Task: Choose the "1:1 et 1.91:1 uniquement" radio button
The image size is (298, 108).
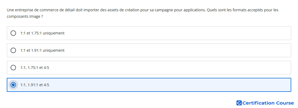Action: [x=13, y=50]
